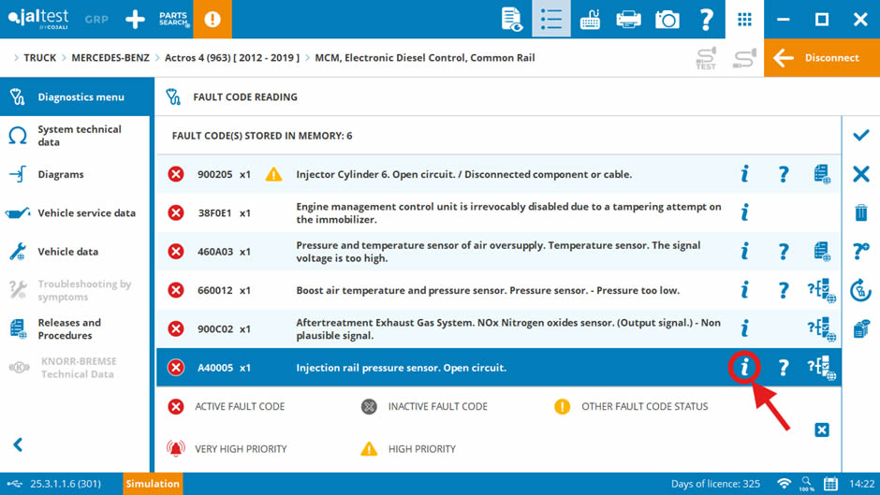Image resolution: width=880 pixels, height=495 pixels.
Task: Select Actros 4 (963) breadcrumb
Action: click(x=232, y=58)
